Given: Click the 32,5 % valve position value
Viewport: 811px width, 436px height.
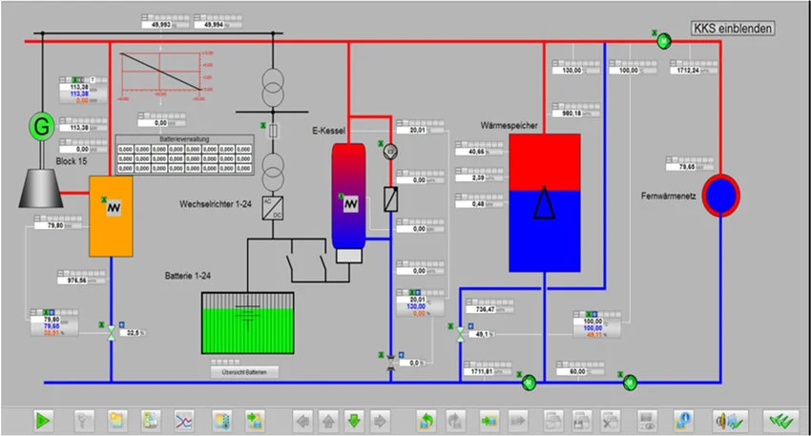Looking at the screenshot, I should [x=133, y=333].
